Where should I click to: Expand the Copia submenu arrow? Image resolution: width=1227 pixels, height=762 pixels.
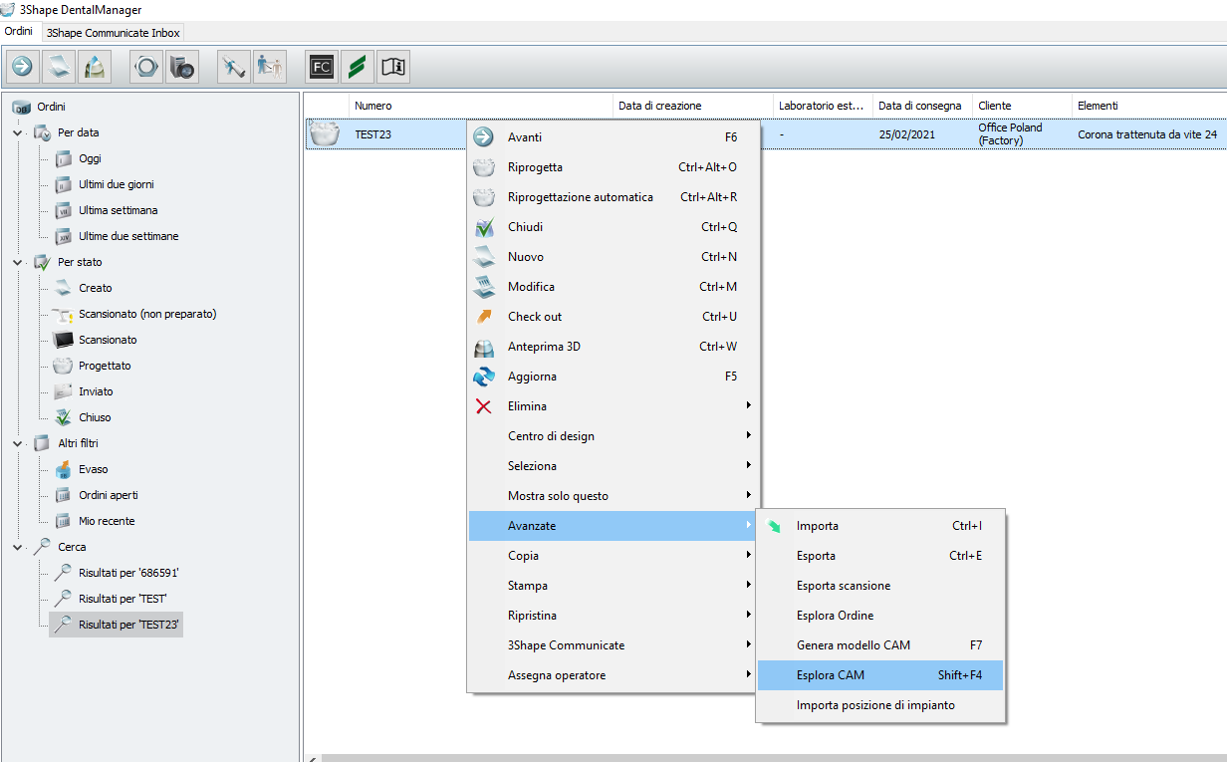[x=748, y=556]
